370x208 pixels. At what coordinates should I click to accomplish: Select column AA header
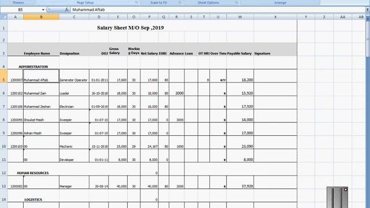tap(343, 17)
